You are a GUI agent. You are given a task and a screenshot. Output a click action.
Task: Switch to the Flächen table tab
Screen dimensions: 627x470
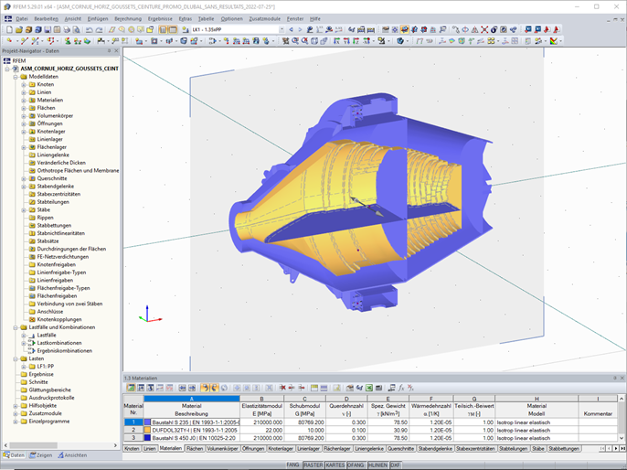[x=195, y=448]
